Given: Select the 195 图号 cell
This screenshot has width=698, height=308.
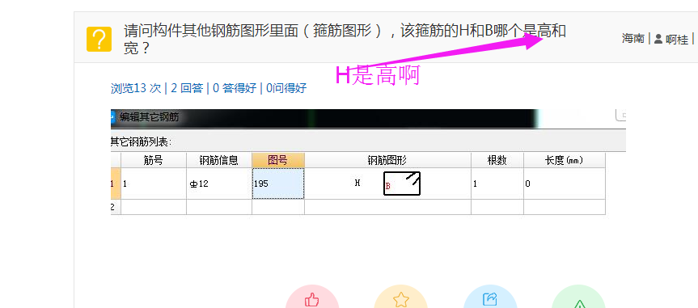Looking at the screenshot, I should [x=278, y=184].
